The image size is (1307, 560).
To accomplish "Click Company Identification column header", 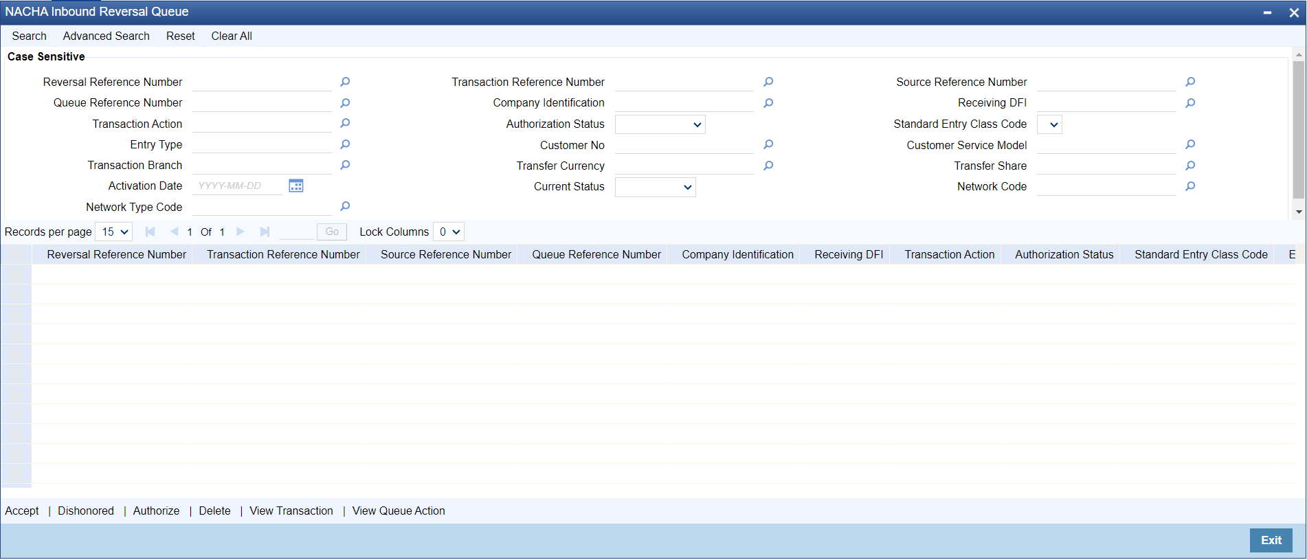I will 737,254.
